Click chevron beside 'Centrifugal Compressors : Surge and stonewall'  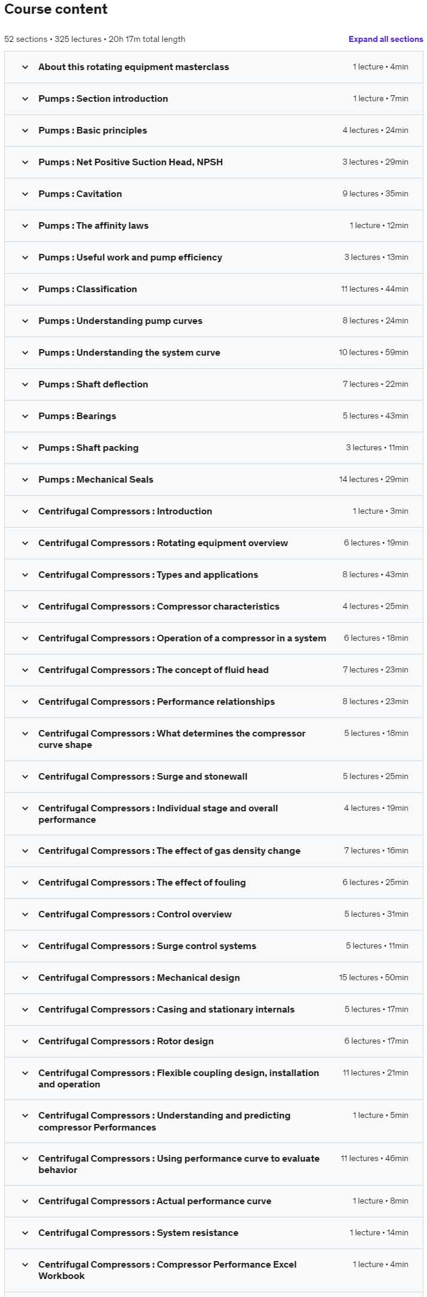(x=25, y=777)
